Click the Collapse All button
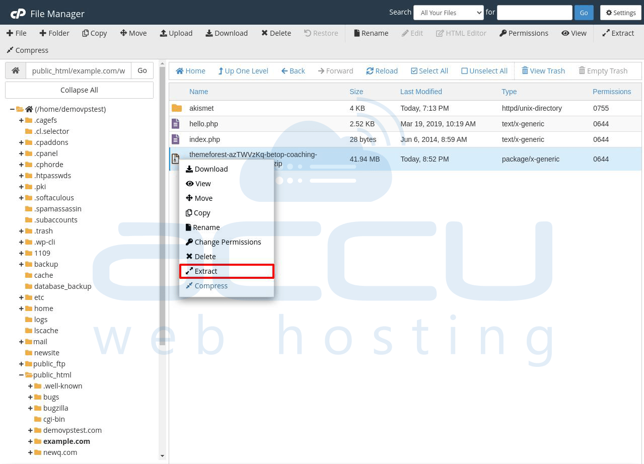The image size is (644, 464). point(79,90)
